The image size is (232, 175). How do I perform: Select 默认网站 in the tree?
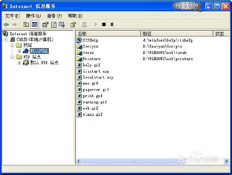(39, 51)
